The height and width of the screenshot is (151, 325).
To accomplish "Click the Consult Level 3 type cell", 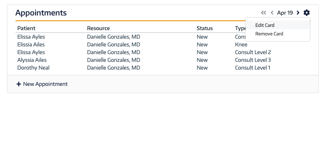I will 253,60.
